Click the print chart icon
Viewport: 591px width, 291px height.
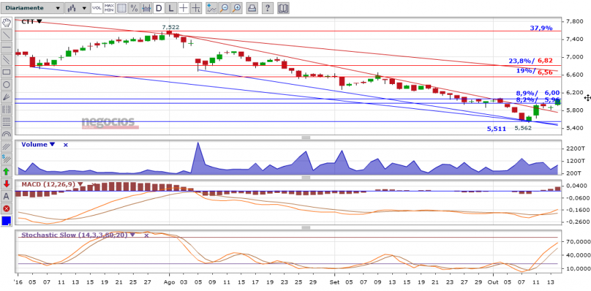click(x=252, y=8)
